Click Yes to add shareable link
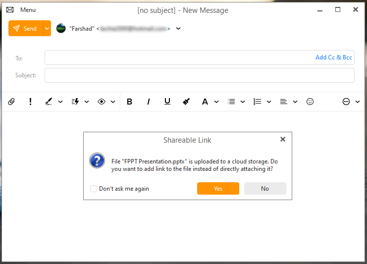Image resolution: width=367 pixels, height=264 pixels. tap(218, 189)
